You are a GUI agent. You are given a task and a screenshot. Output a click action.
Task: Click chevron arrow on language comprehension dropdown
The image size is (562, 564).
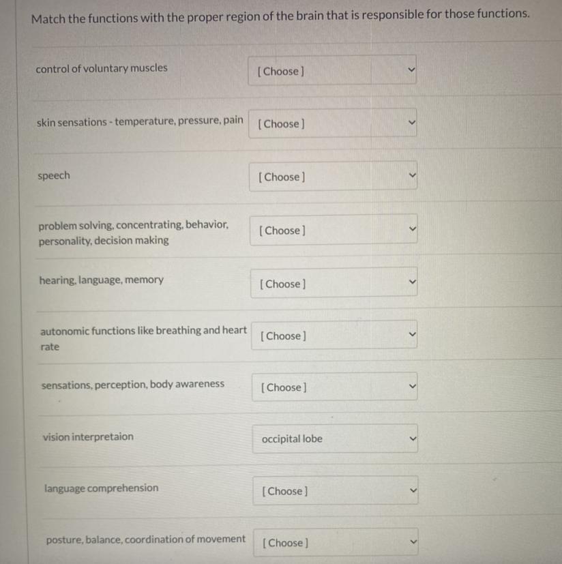[412, 490]
